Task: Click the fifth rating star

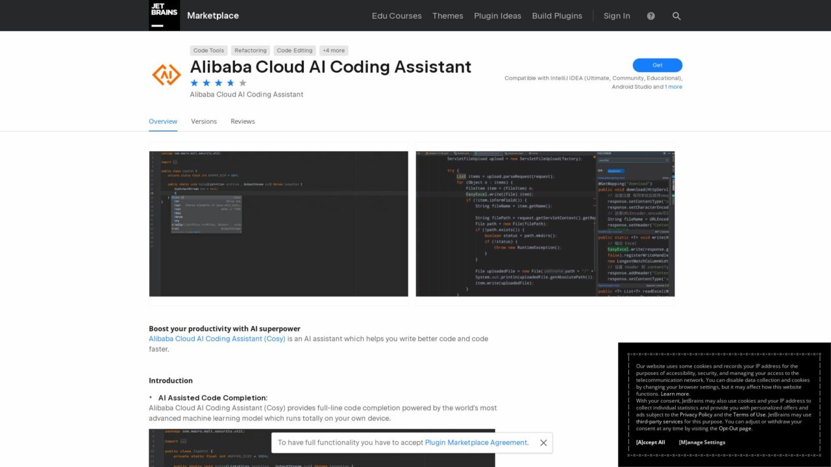Action: (x=242, y=82)
